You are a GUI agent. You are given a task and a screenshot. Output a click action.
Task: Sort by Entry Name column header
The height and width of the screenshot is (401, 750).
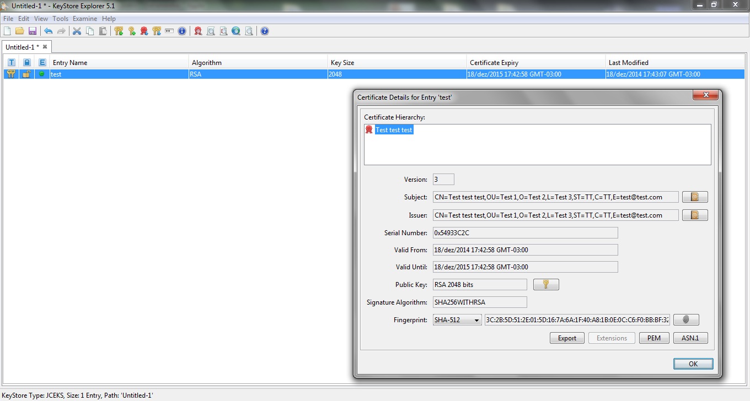click(119, 62)
